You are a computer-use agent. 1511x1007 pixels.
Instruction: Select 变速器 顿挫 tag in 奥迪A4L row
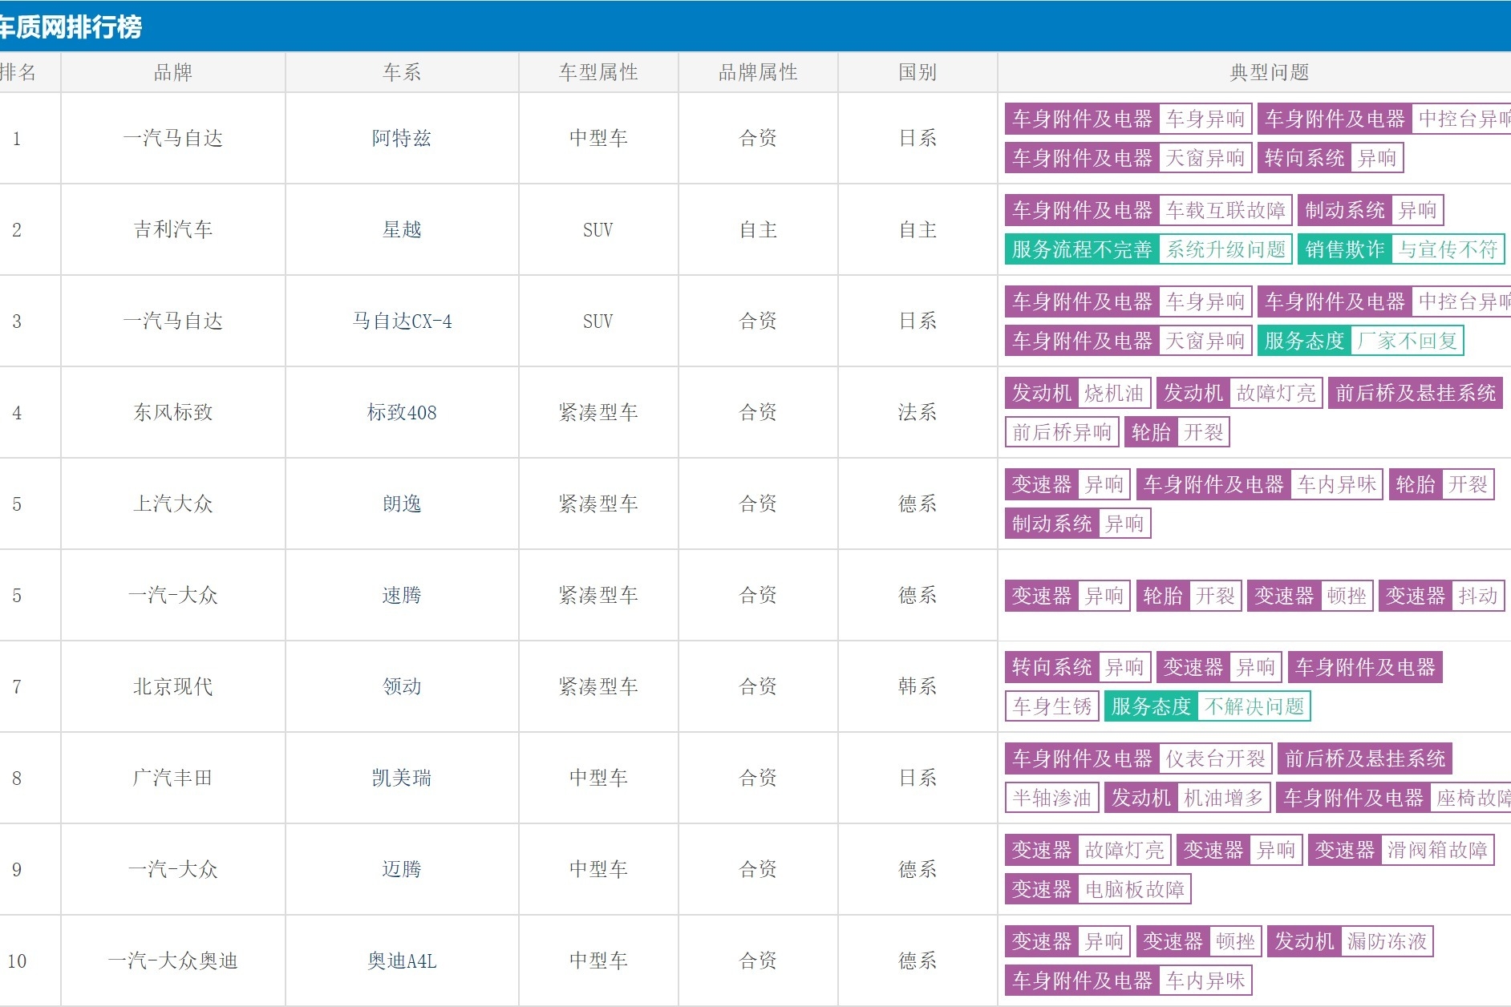point(1199,941)
